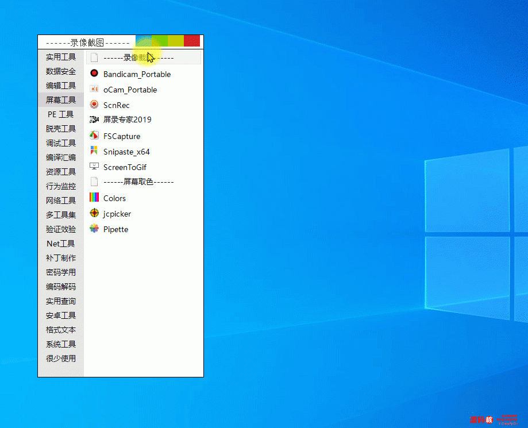
Task: Open Colors via its rainbow icon
Action: (x=94, y=197)
